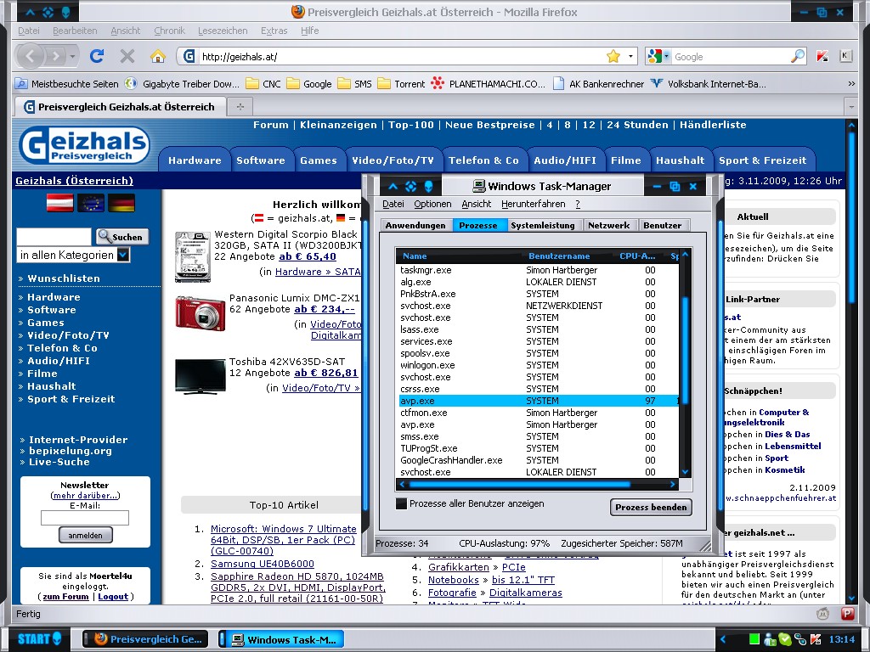Open the list-all-tabs dropdown
Viewport: 870px width, 652px height.
click(x=851, y=106)
